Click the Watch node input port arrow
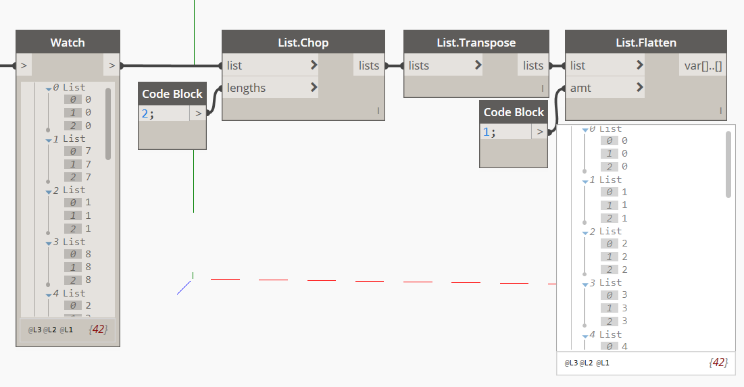The height and width of the screenshot is (387, 744). 24,66
